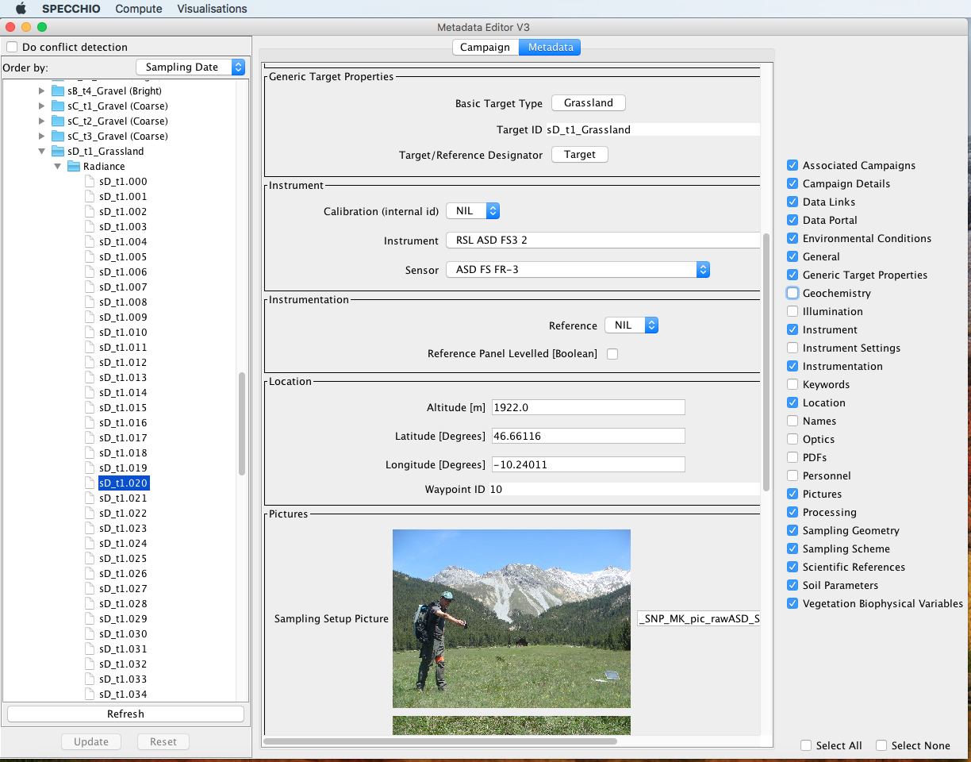Collapse sD_t1_Grassland tree node
Viewport: 971px width, 762px height.
[42, 151]
